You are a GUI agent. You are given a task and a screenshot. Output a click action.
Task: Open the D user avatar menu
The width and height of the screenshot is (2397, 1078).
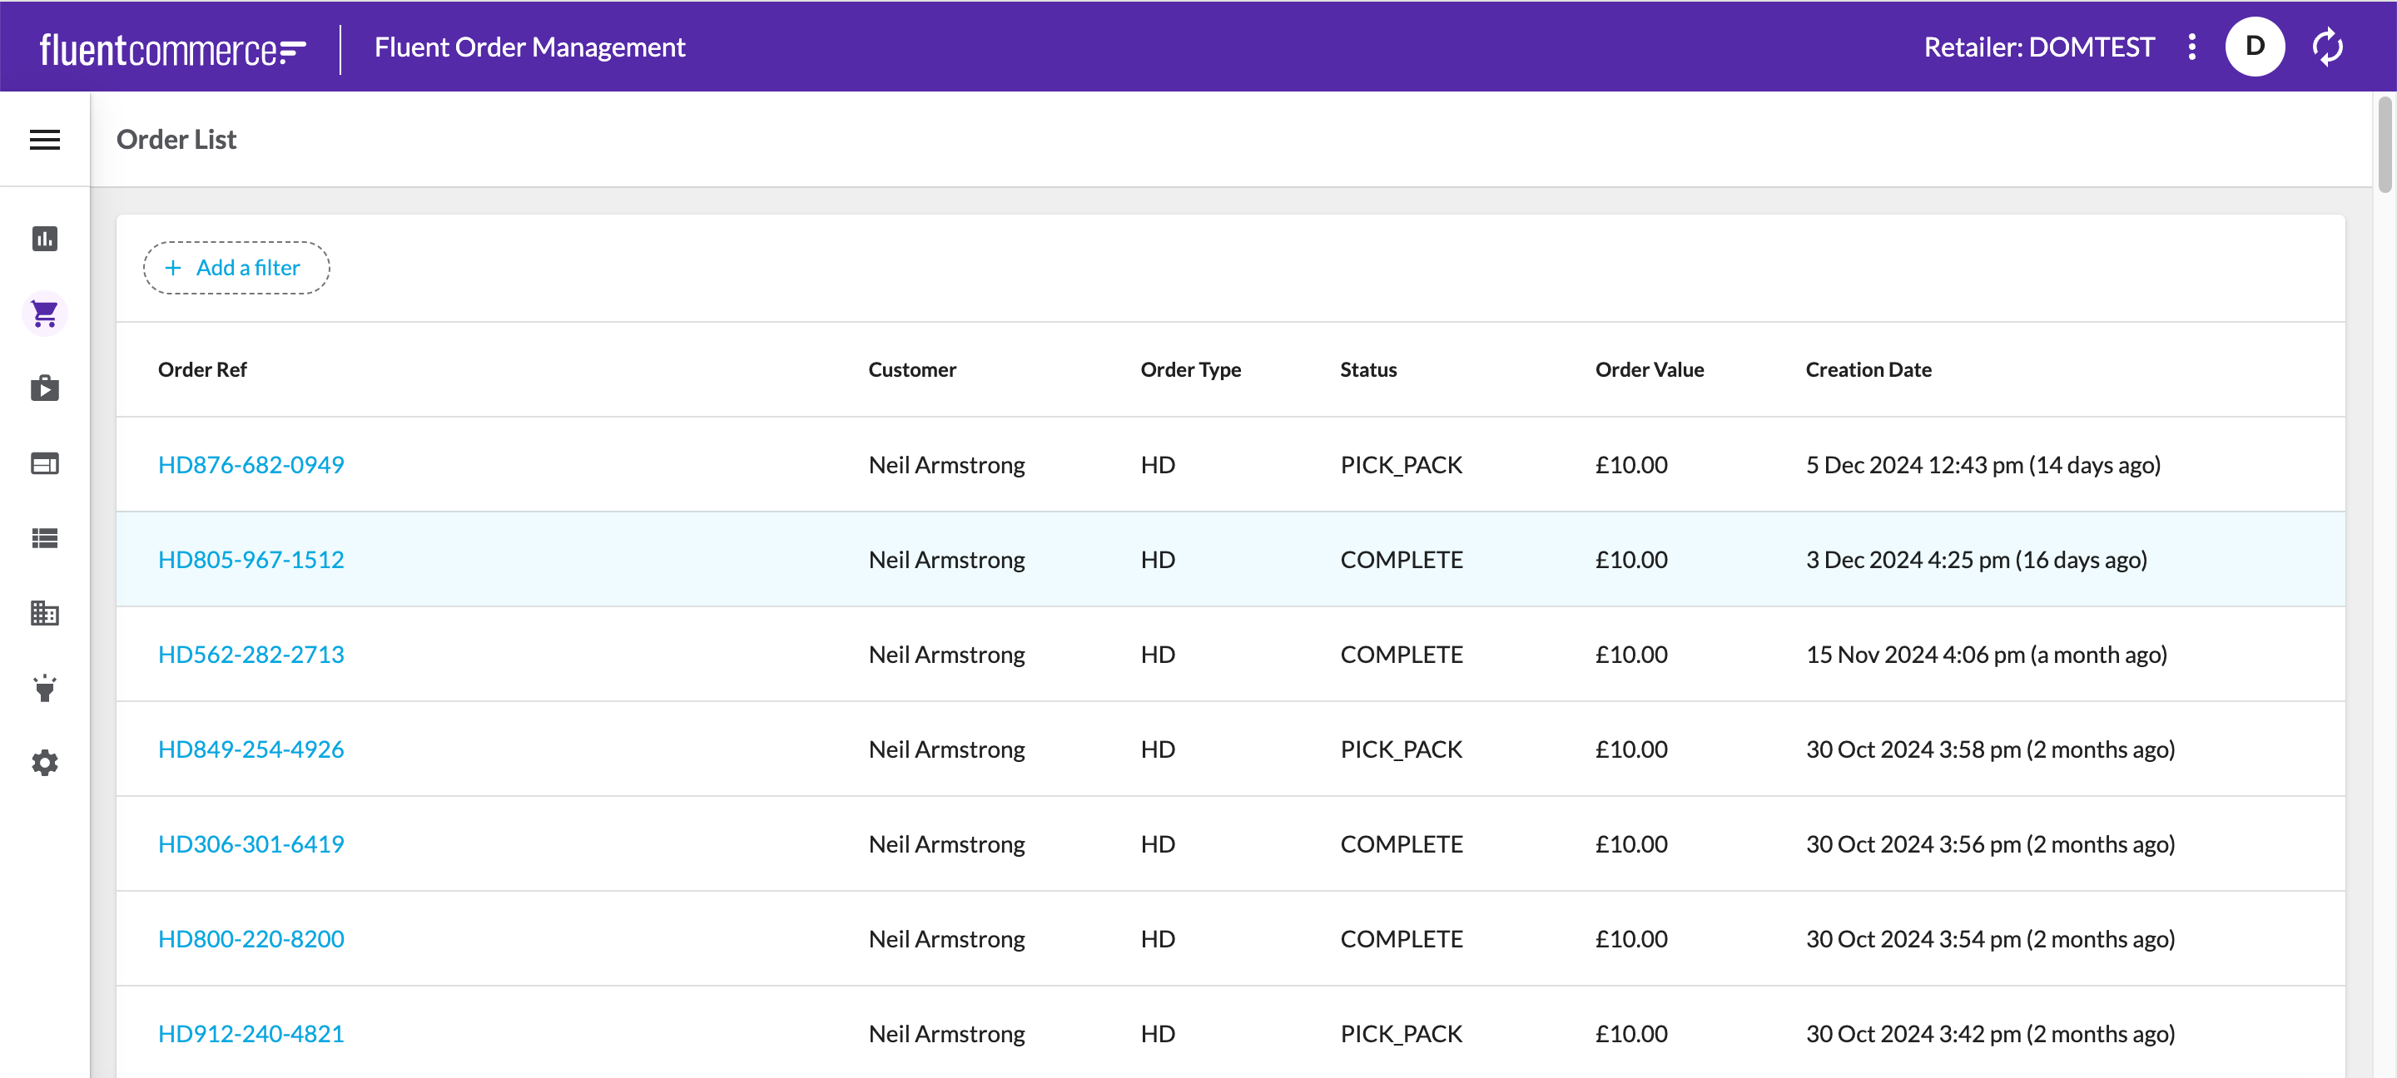(x=2254, y=47)
